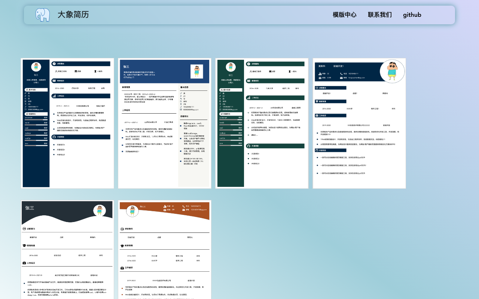Screen dimensions: 479x299
Task: Click the cartoon avatar in blue banner template
Action: click(197, 71)
